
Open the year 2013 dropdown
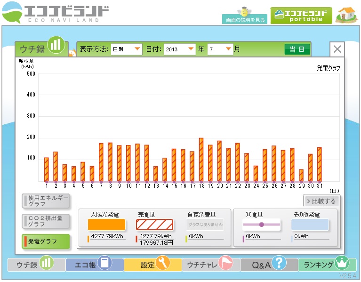point(180,49)
